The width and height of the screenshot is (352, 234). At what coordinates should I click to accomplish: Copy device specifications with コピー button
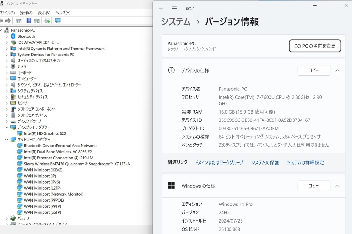tap(314, 70)
